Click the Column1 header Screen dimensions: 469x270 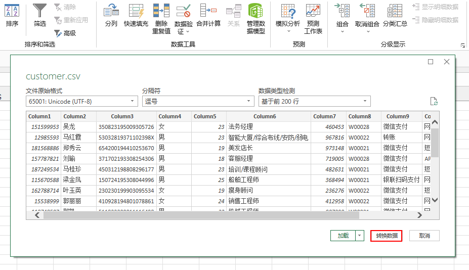(44, 116)
